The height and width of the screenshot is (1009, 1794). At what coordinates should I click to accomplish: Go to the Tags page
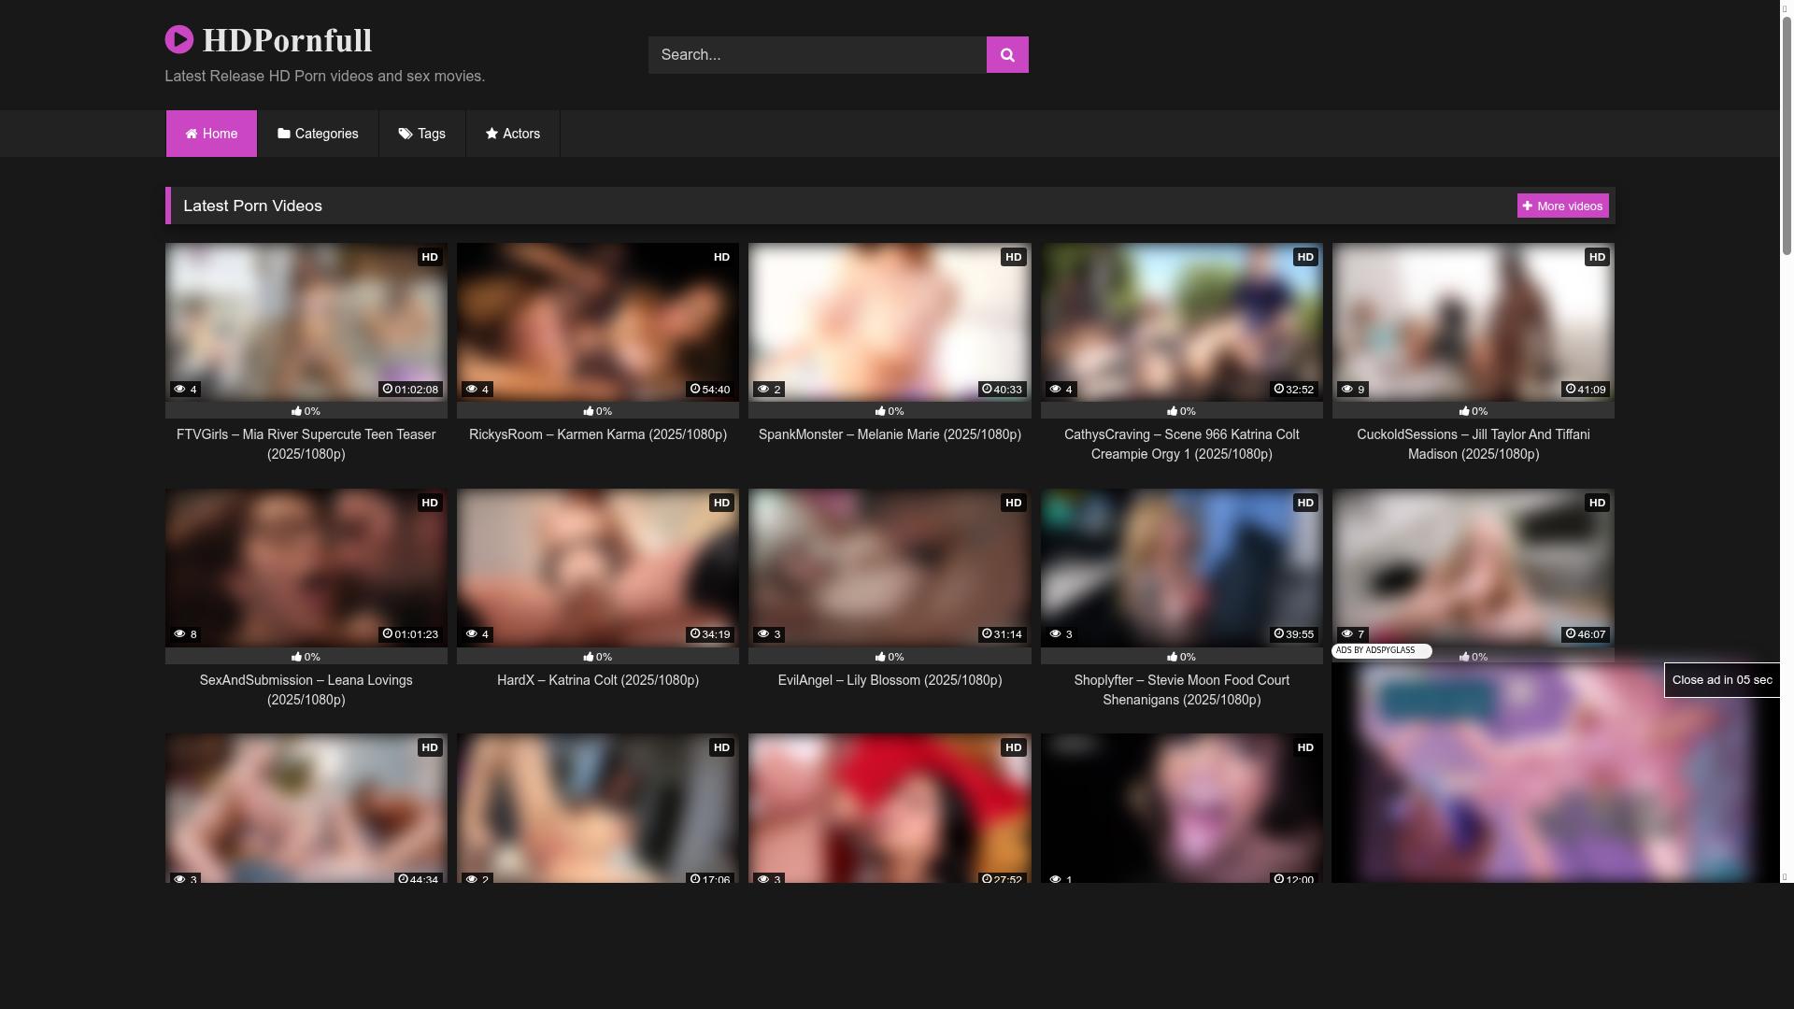(421, 134)
